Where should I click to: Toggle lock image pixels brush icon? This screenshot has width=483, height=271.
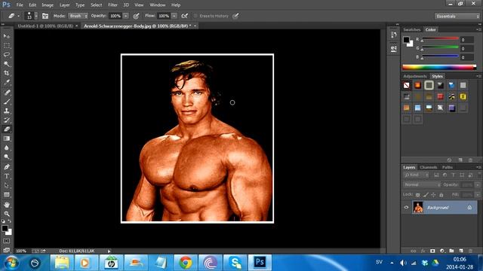pyautogui.click(x=426, y=195)
